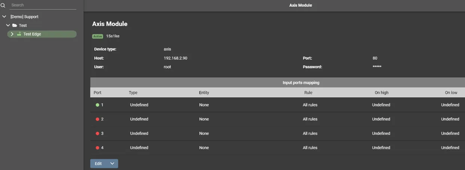The image size is (465, 170).
Task: Click Entity None in port 4 row
Action: click(x=204, y=148)
